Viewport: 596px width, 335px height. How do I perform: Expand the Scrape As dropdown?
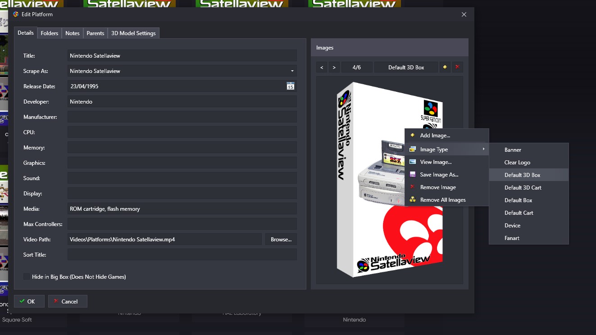(292, 71)
